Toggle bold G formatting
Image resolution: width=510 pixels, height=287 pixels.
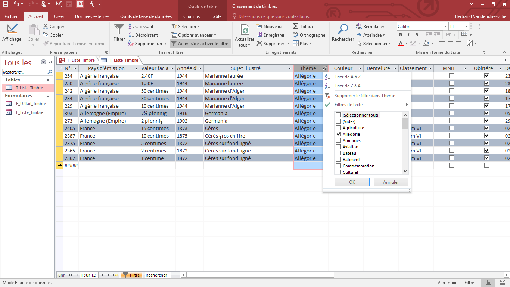400,35
